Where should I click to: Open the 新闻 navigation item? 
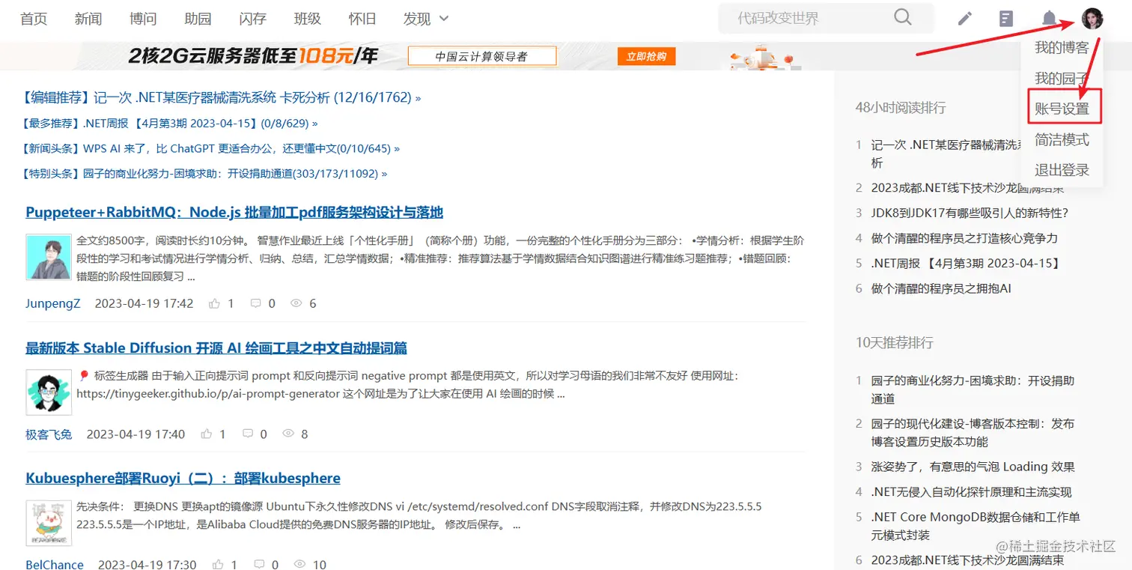tap(88, 19)
